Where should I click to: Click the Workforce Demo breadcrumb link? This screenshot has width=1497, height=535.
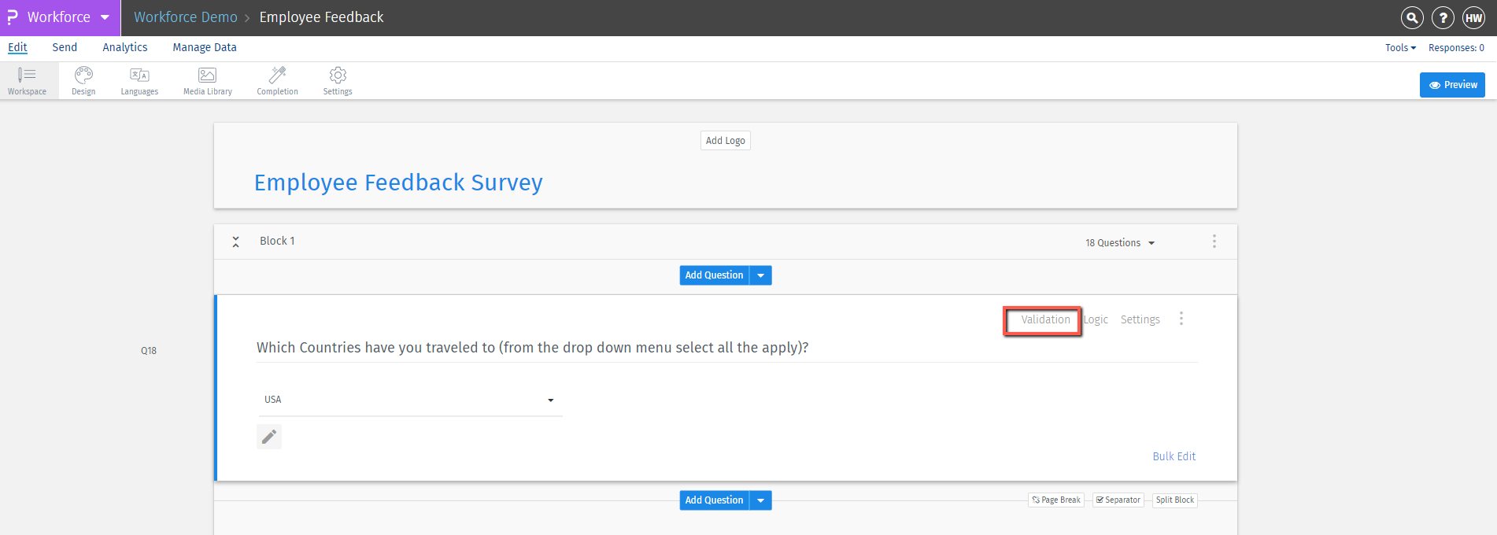186,17
